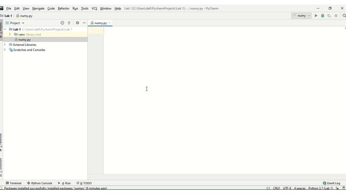This screenshot has height=194, width=346.
Task: Click Python 3.7 interpreter in status bar
Action: (x=321, y=188)
